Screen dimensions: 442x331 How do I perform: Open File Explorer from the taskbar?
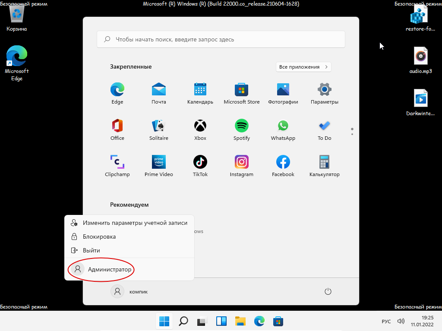click(x=240, y=321)
